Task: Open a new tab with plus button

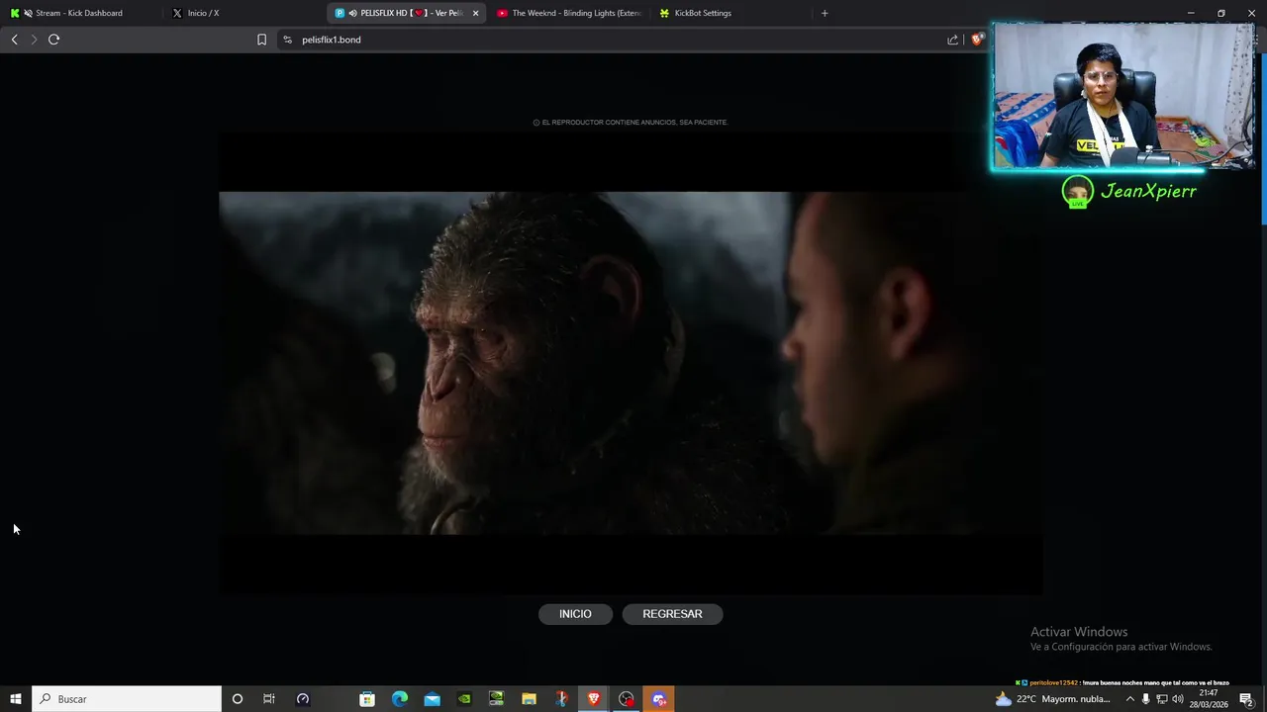Action: click(x=825, y=13)
